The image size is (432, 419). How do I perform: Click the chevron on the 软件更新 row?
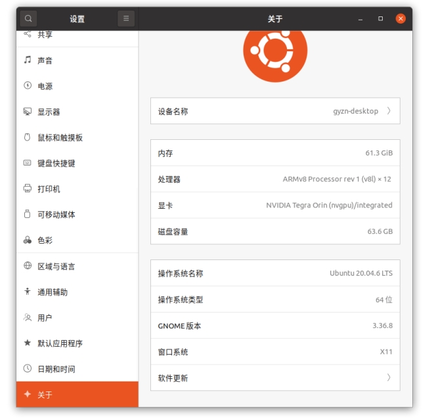389,378
